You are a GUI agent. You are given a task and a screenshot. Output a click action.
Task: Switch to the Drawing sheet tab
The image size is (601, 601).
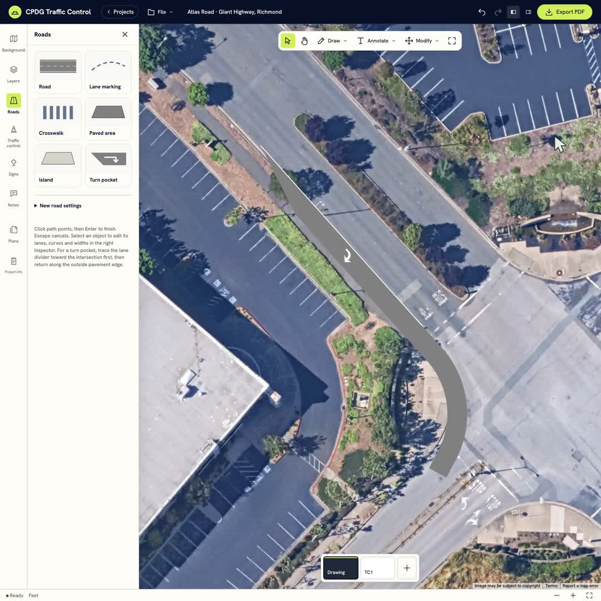point(341,568)
